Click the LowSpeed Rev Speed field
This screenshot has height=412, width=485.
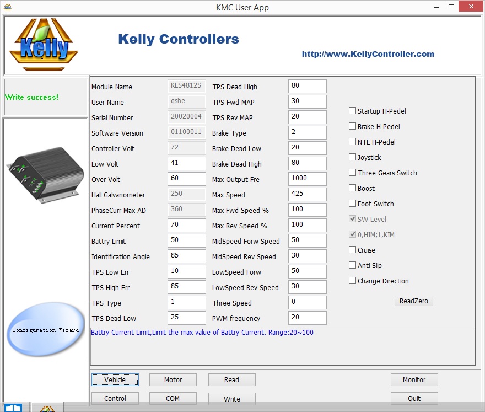click(x=307, y=287)
